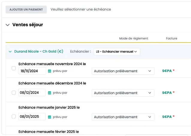
Task: Click prévu par text in janvier 2025 row
Action: pos(60,117)
